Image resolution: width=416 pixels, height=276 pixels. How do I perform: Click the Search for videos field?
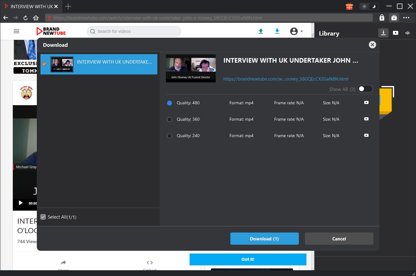tap(134, 31)
